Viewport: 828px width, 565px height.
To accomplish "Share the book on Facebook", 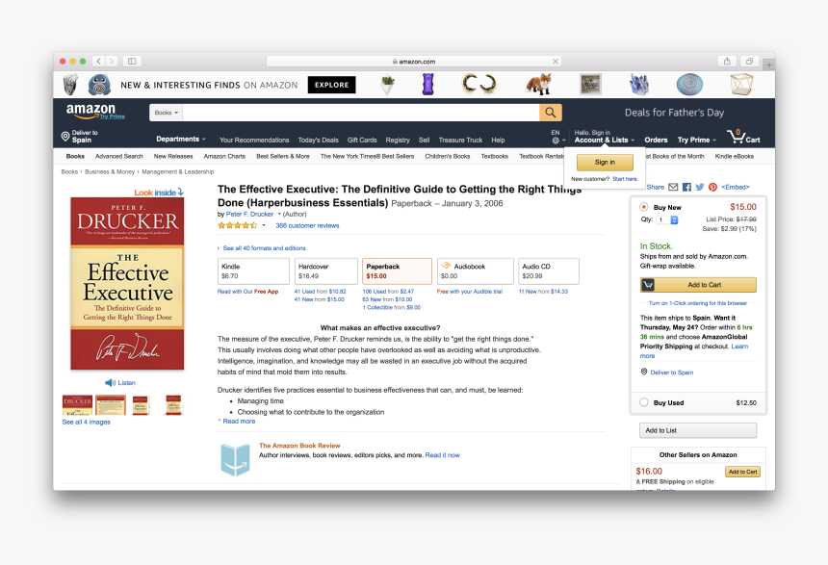I will tap(686, 187).
